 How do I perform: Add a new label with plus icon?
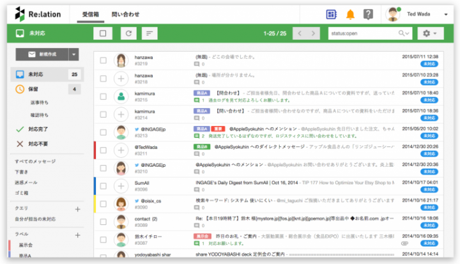(x=78, y=234)
